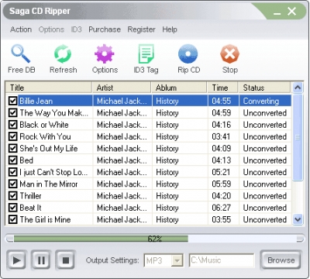This screenshot has height=279, width=310.
Task: Uncheck the Thriller track checkbox
Action: [13, 195]
